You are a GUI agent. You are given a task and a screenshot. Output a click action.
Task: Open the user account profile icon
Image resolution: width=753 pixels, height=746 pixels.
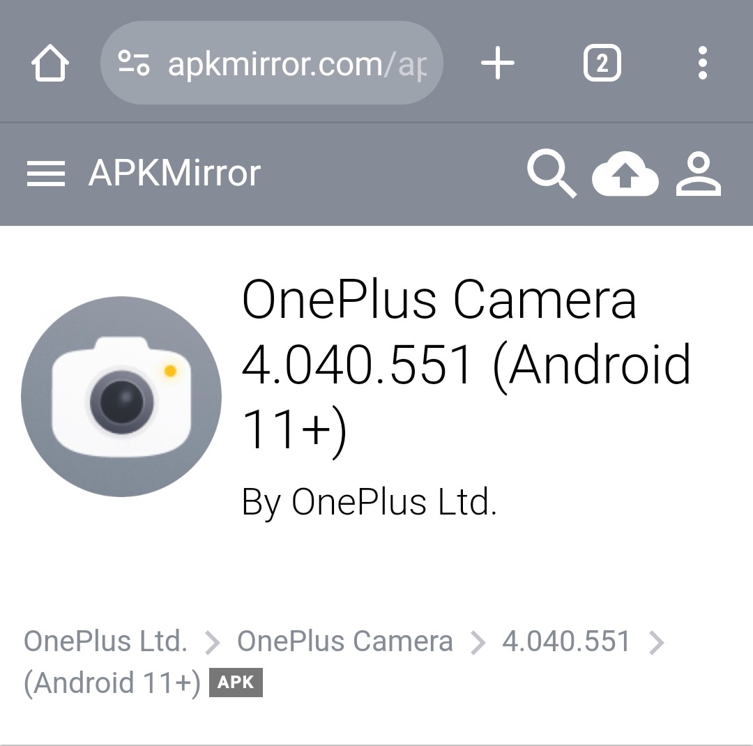(x=699, y=174)
